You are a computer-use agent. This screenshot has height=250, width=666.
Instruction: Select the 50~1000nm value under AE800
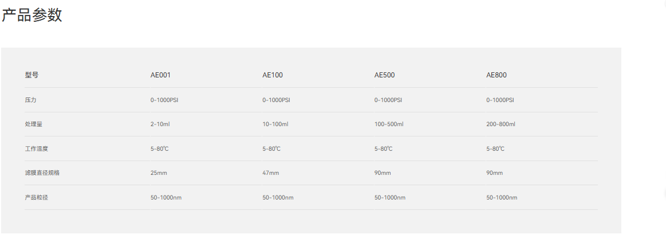click(502, 198)
